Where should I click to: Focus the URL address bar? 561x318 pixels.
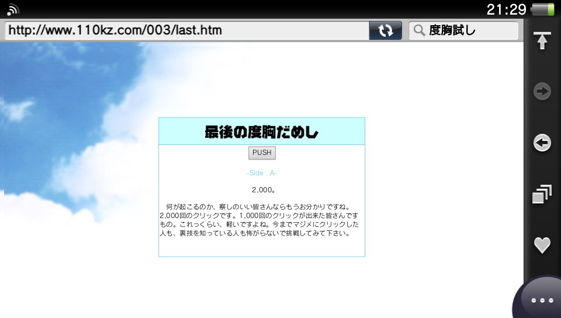click(x=187, y=30)
